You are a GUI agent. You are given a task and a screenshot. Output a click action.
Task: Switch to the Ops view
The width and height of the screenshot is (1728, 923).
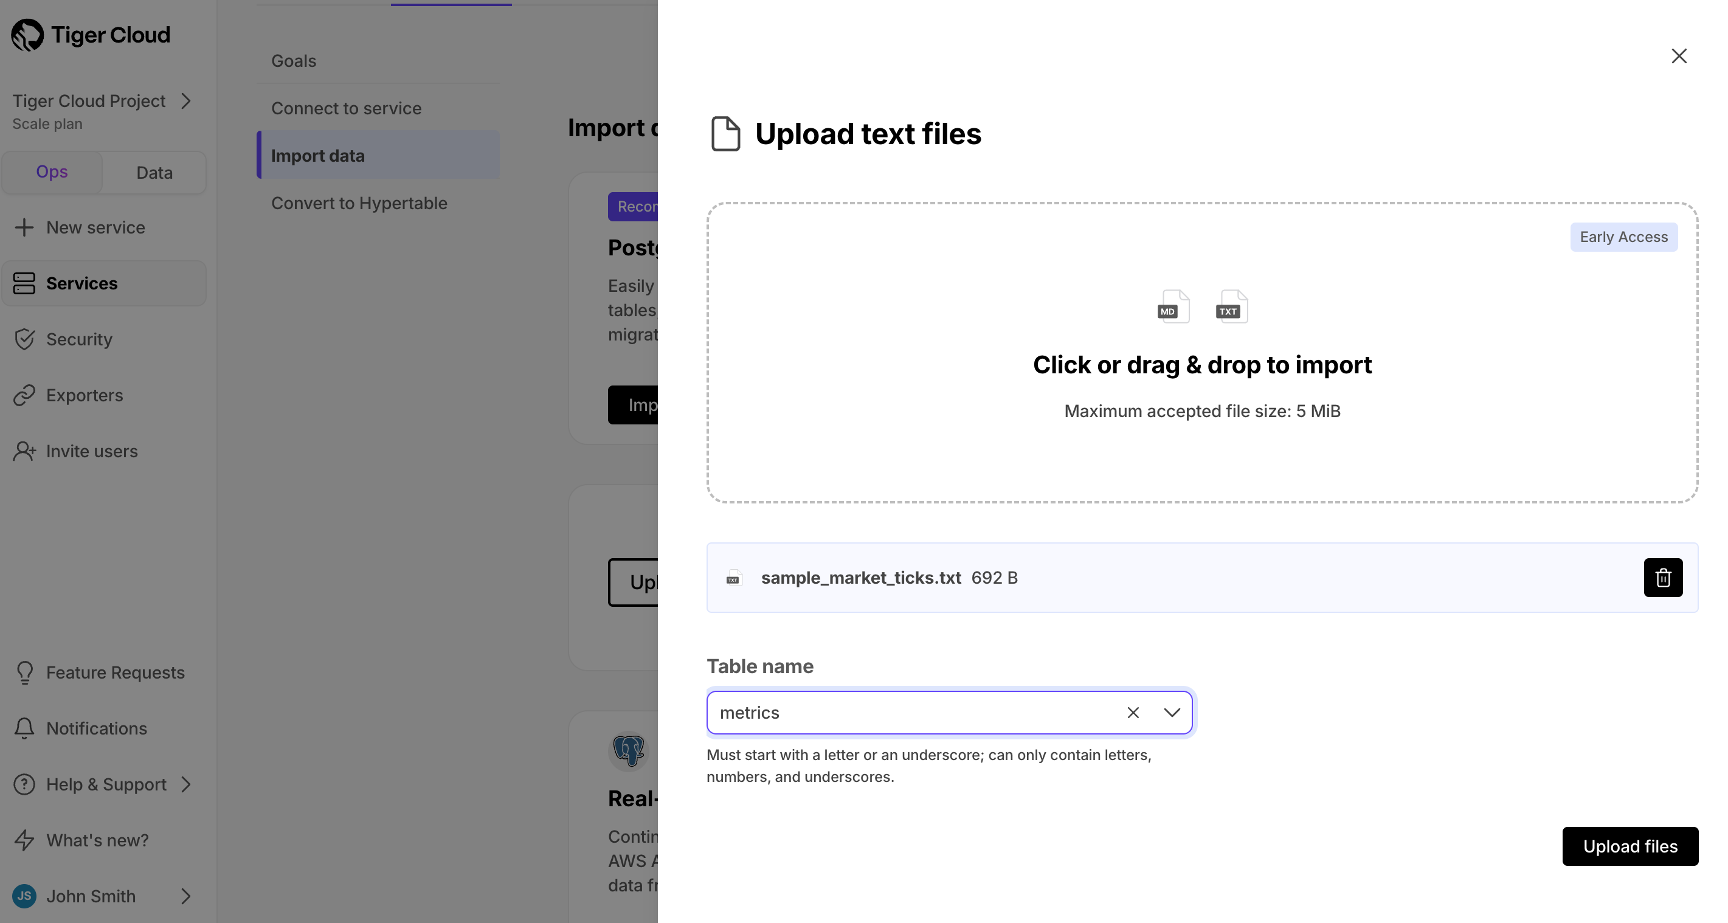tap(52, 171)
